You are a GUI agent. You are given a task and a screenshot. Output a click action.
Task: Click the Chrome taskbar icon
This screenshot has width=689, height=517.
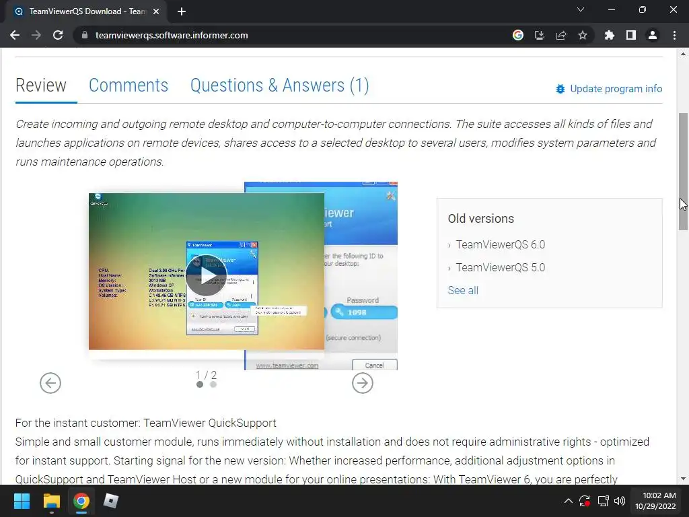point(81,501)
